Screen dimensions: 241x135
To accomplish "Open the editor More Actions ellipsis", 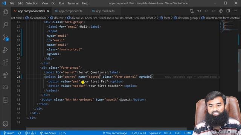I will (x=235, y=11).
